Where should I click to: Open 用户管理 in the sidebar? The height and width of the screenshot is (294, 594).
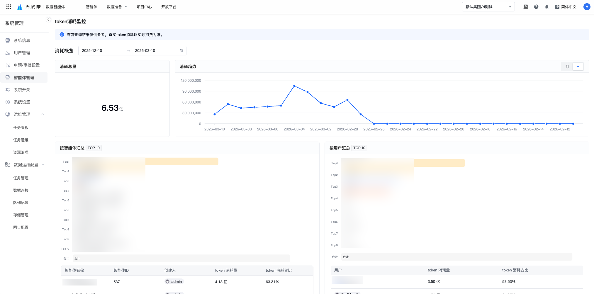[22, 53]
